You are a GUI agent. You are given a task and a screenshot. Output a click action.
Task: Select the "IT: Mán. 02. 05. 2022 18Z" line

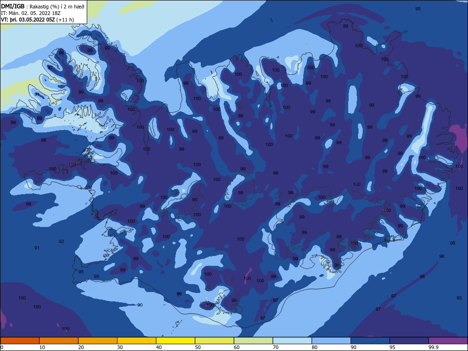coord(31,13)
